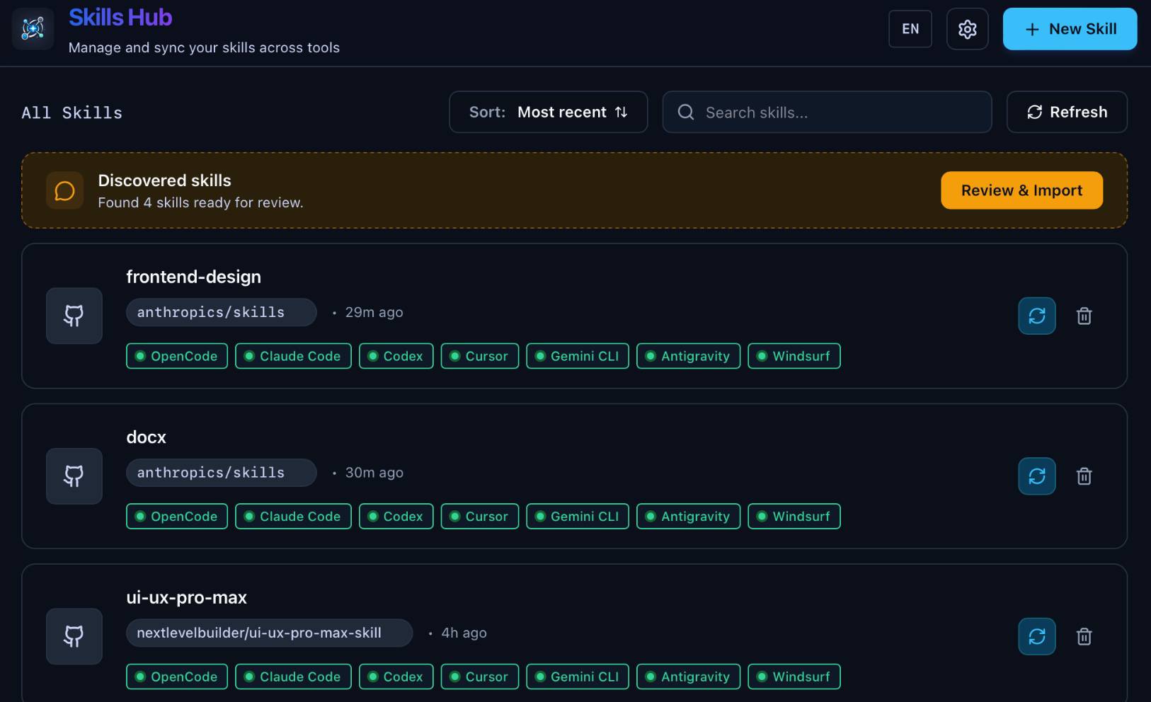Toggle Claude Code sync for frontend-design

coord(293,356)
